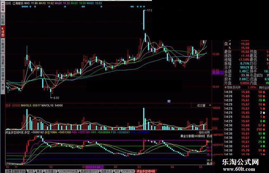Select the 资金多空线K线 tab
The height and width of the screenshot is (173, 269).
click(x=146, y=171)
